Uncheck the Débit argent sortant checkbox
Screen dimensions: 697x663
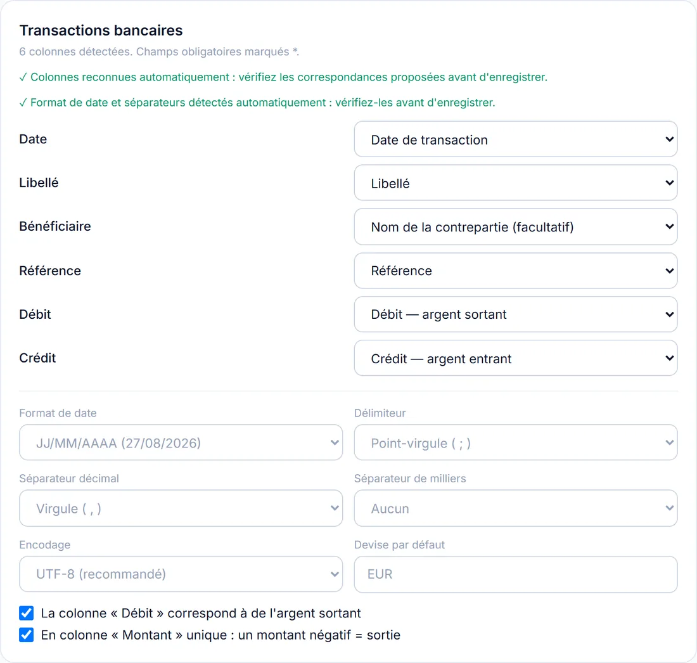26,613
